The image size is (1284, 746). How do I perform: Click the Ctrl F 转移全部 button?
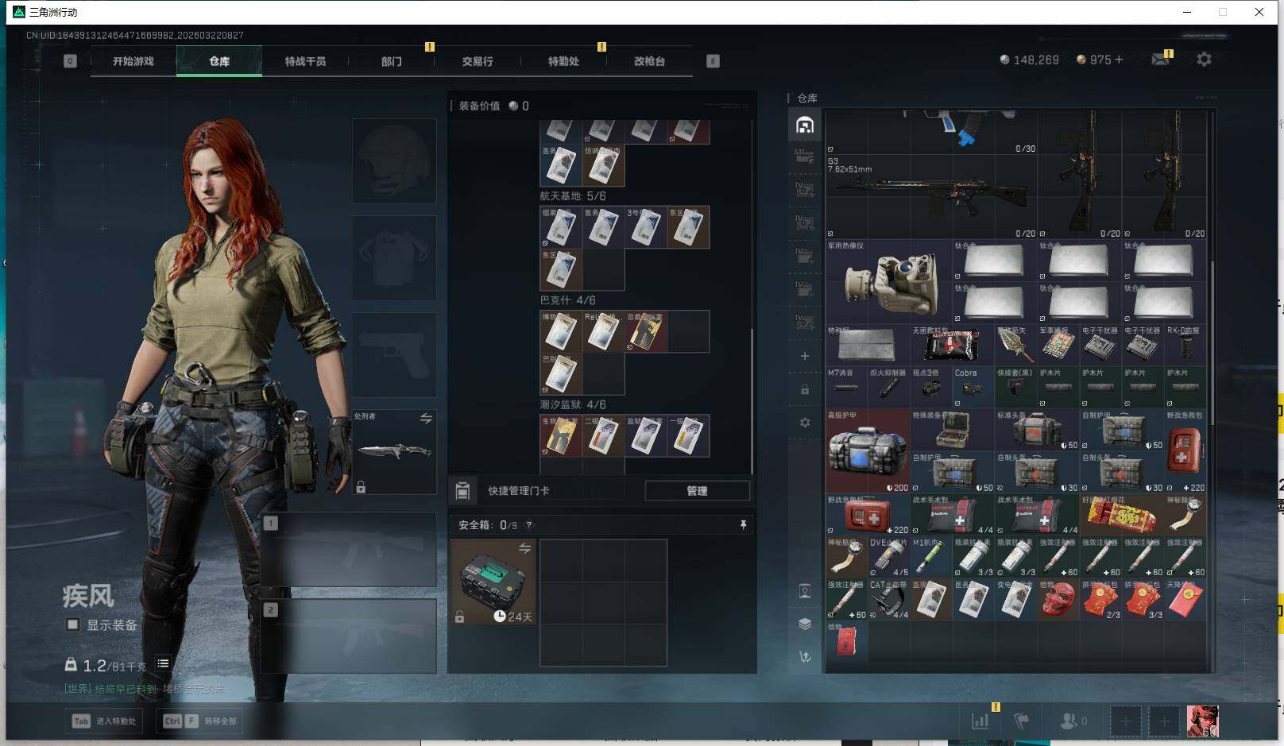point(199,721)
